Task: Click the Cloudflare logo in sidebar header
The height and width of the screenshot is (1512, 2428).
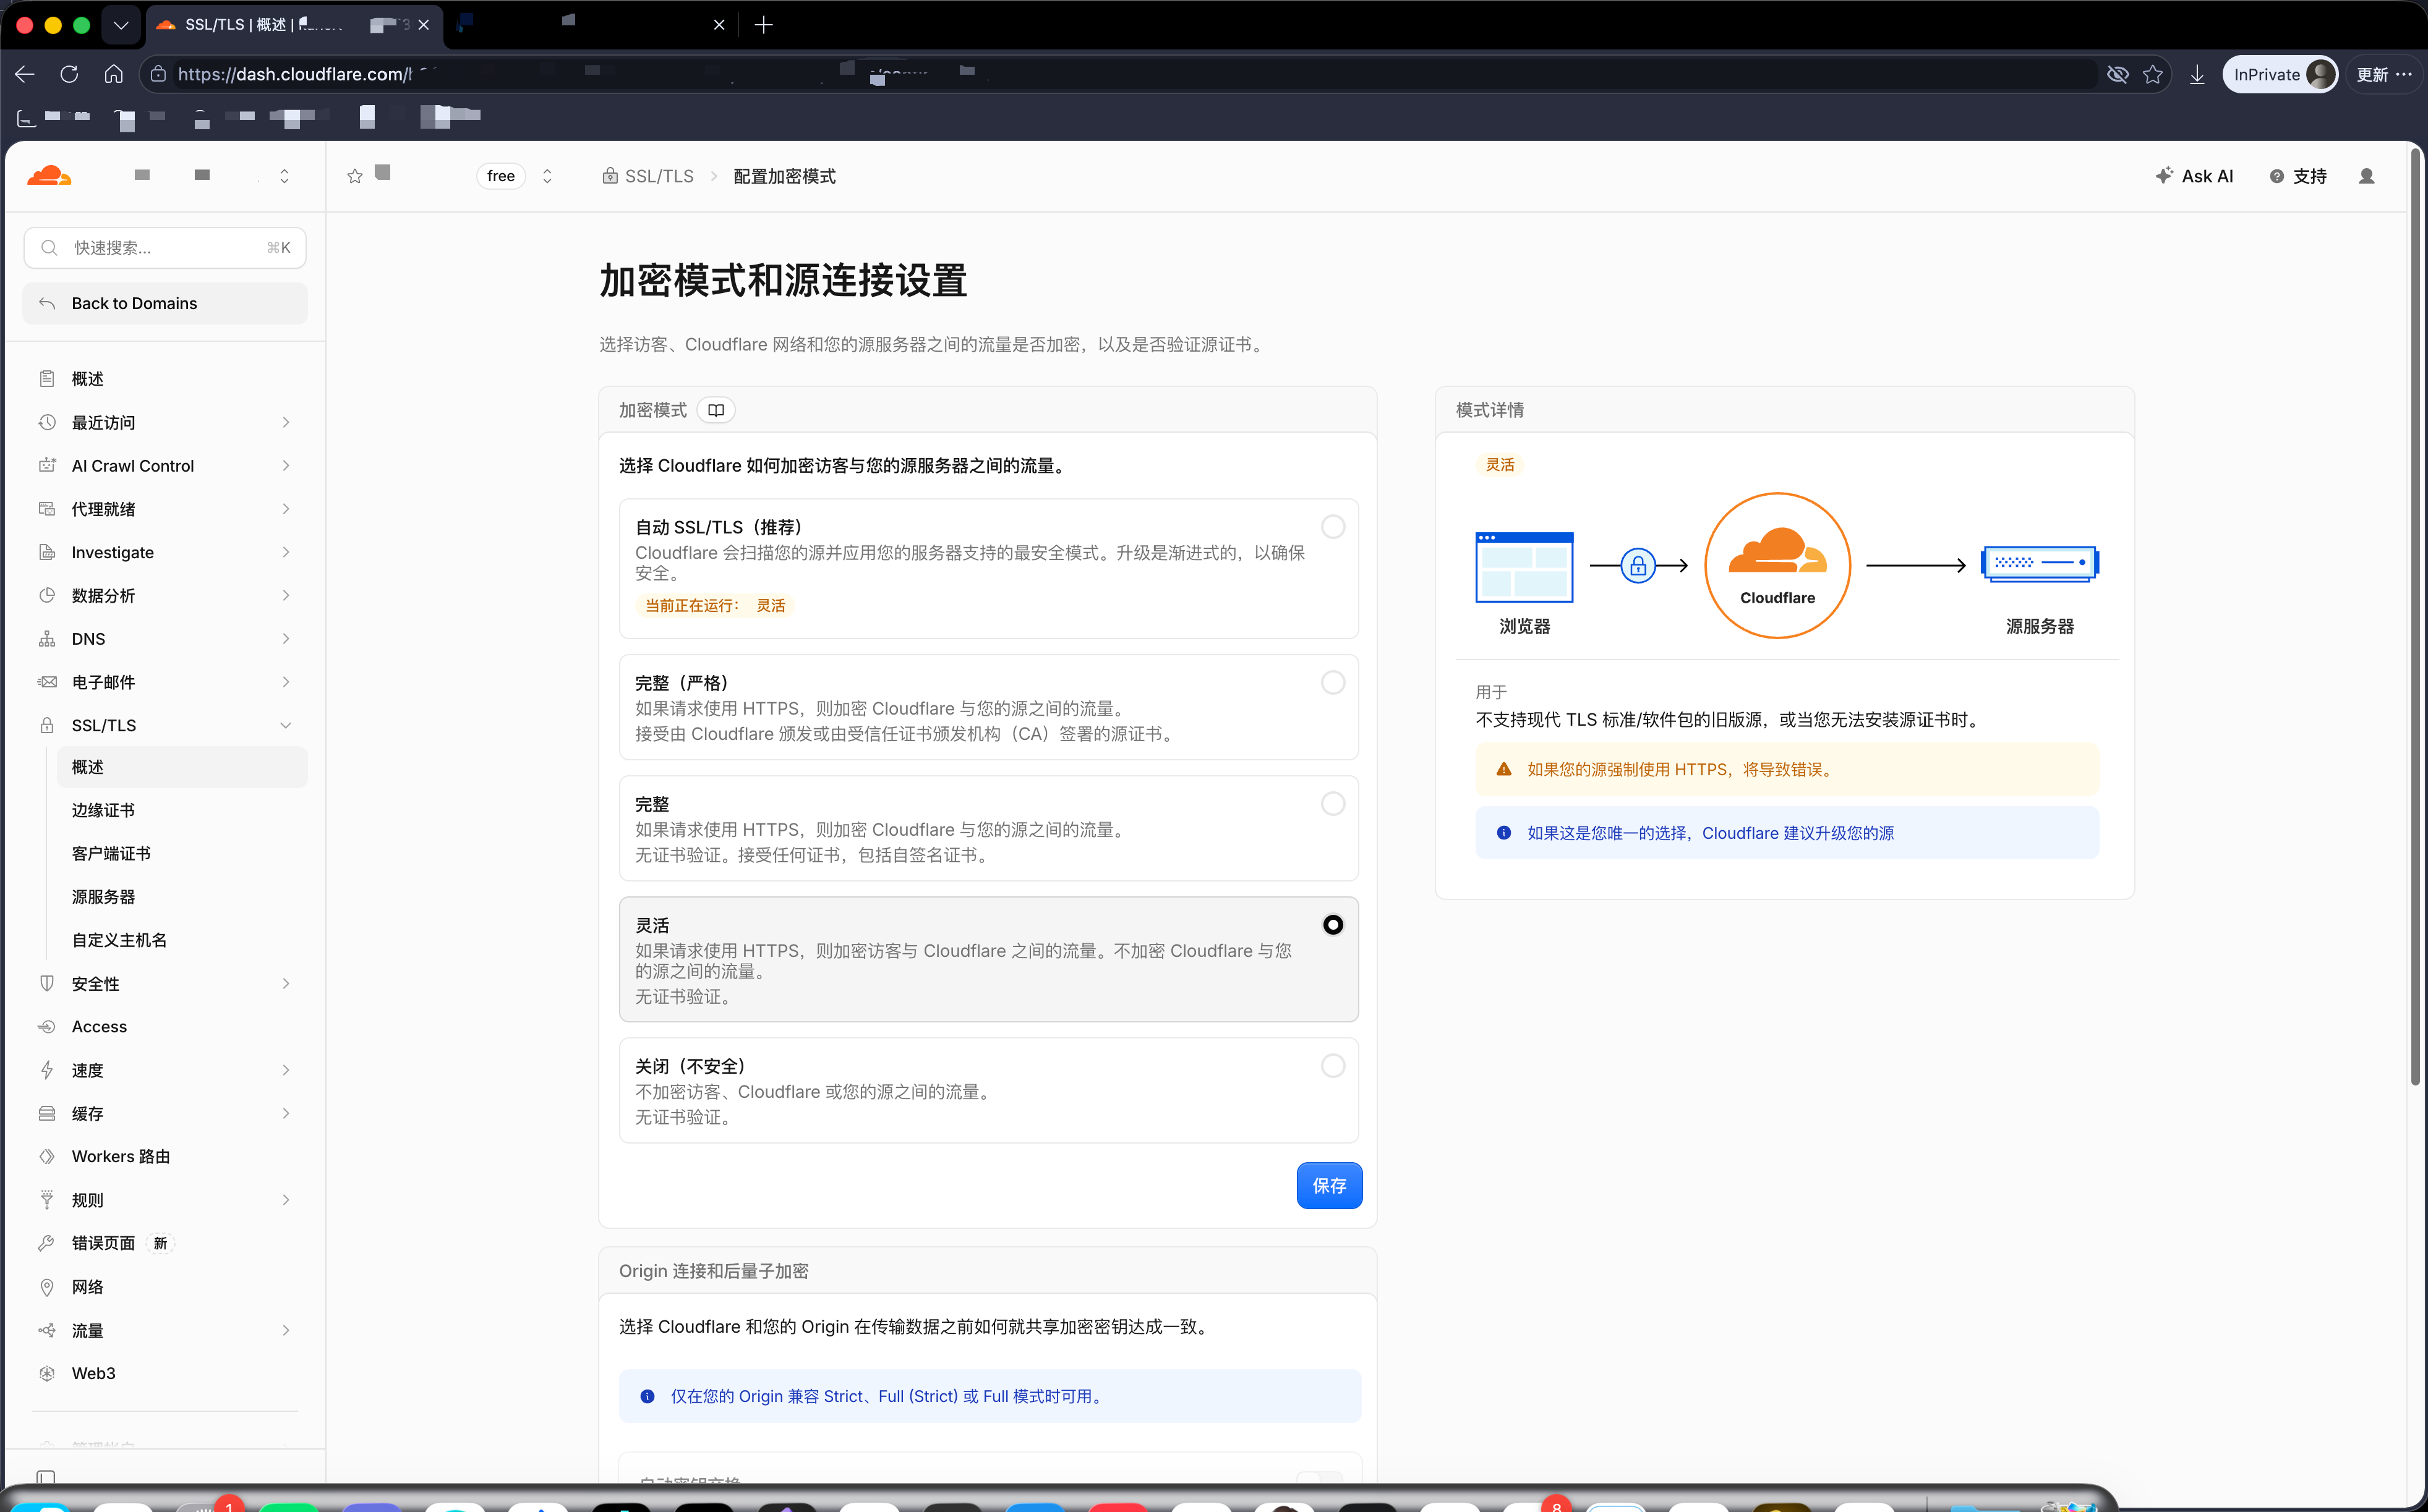Action: (x=49, y=176)
